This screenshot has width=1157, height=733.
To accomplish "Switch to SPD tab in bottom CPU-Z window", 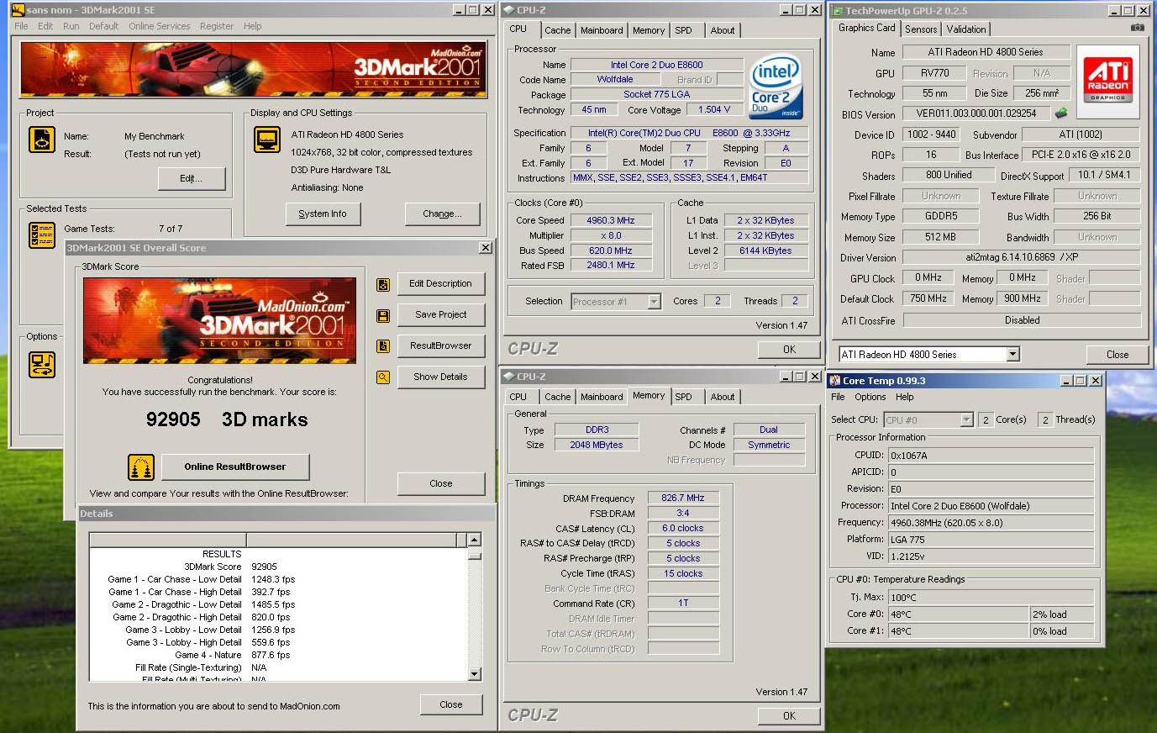I will [x=684, y=397].
